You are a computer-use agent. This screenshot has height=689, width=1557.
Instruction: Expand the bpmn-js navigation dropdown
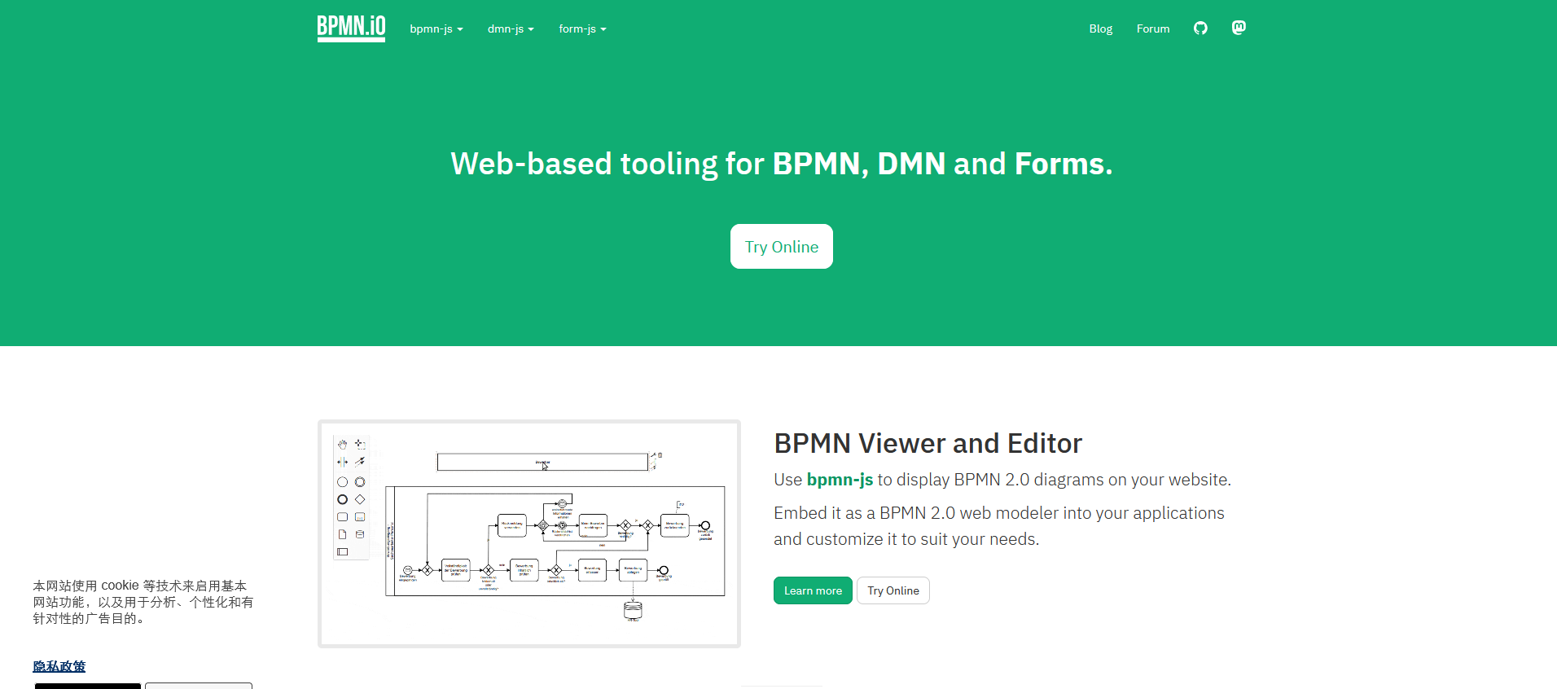point(436,29)
